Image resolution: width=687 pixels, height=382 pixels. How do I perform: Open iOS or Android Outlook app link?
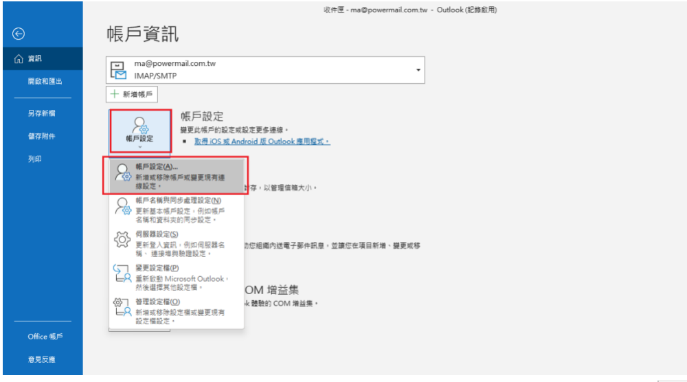coord(262,142)
